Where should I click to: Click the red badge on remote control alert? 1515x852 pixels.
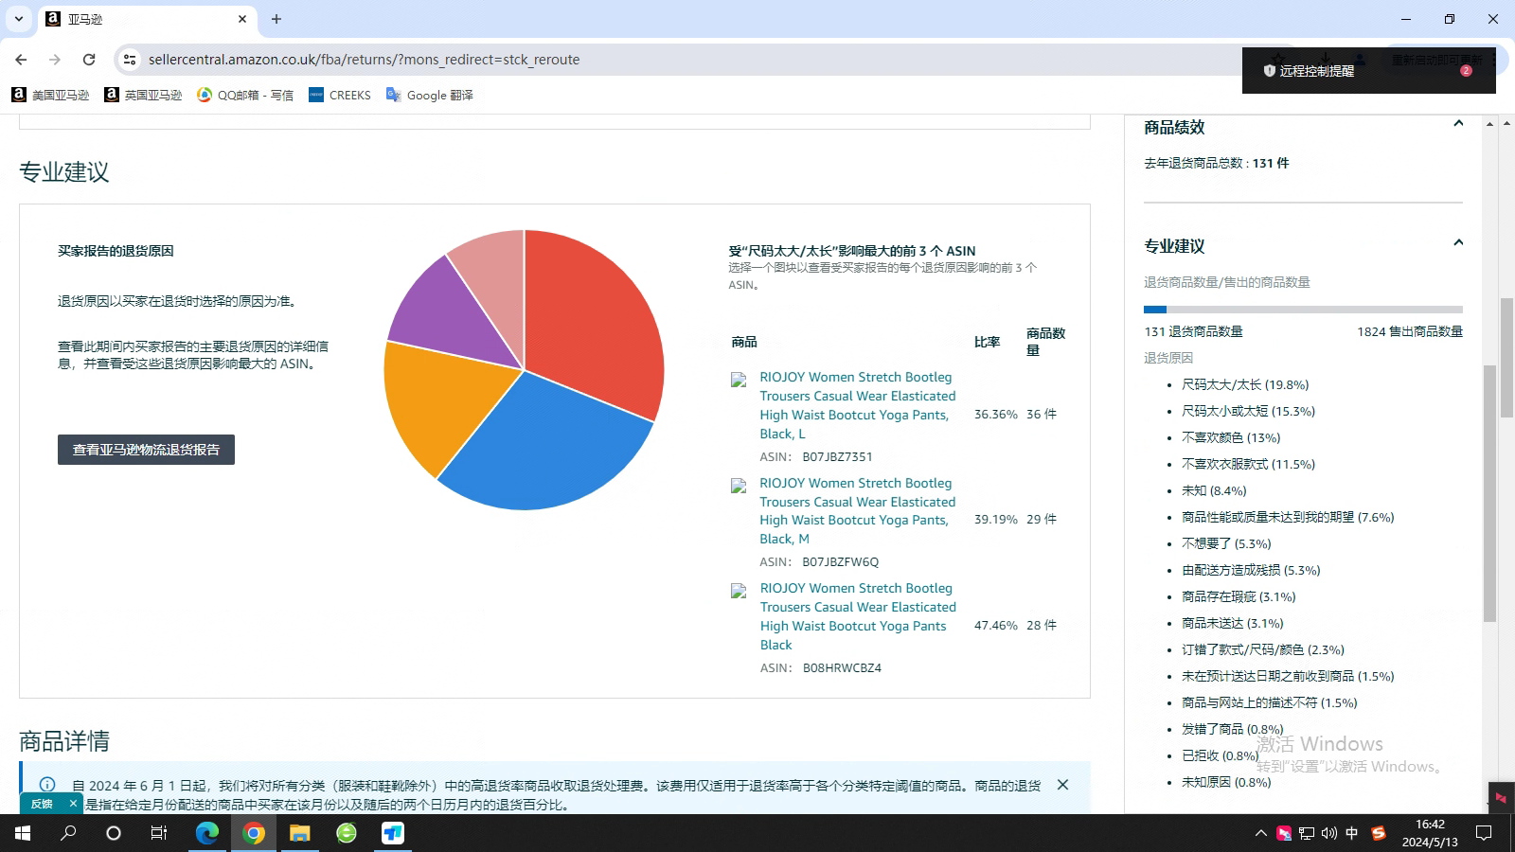(x=1466, y=71)
